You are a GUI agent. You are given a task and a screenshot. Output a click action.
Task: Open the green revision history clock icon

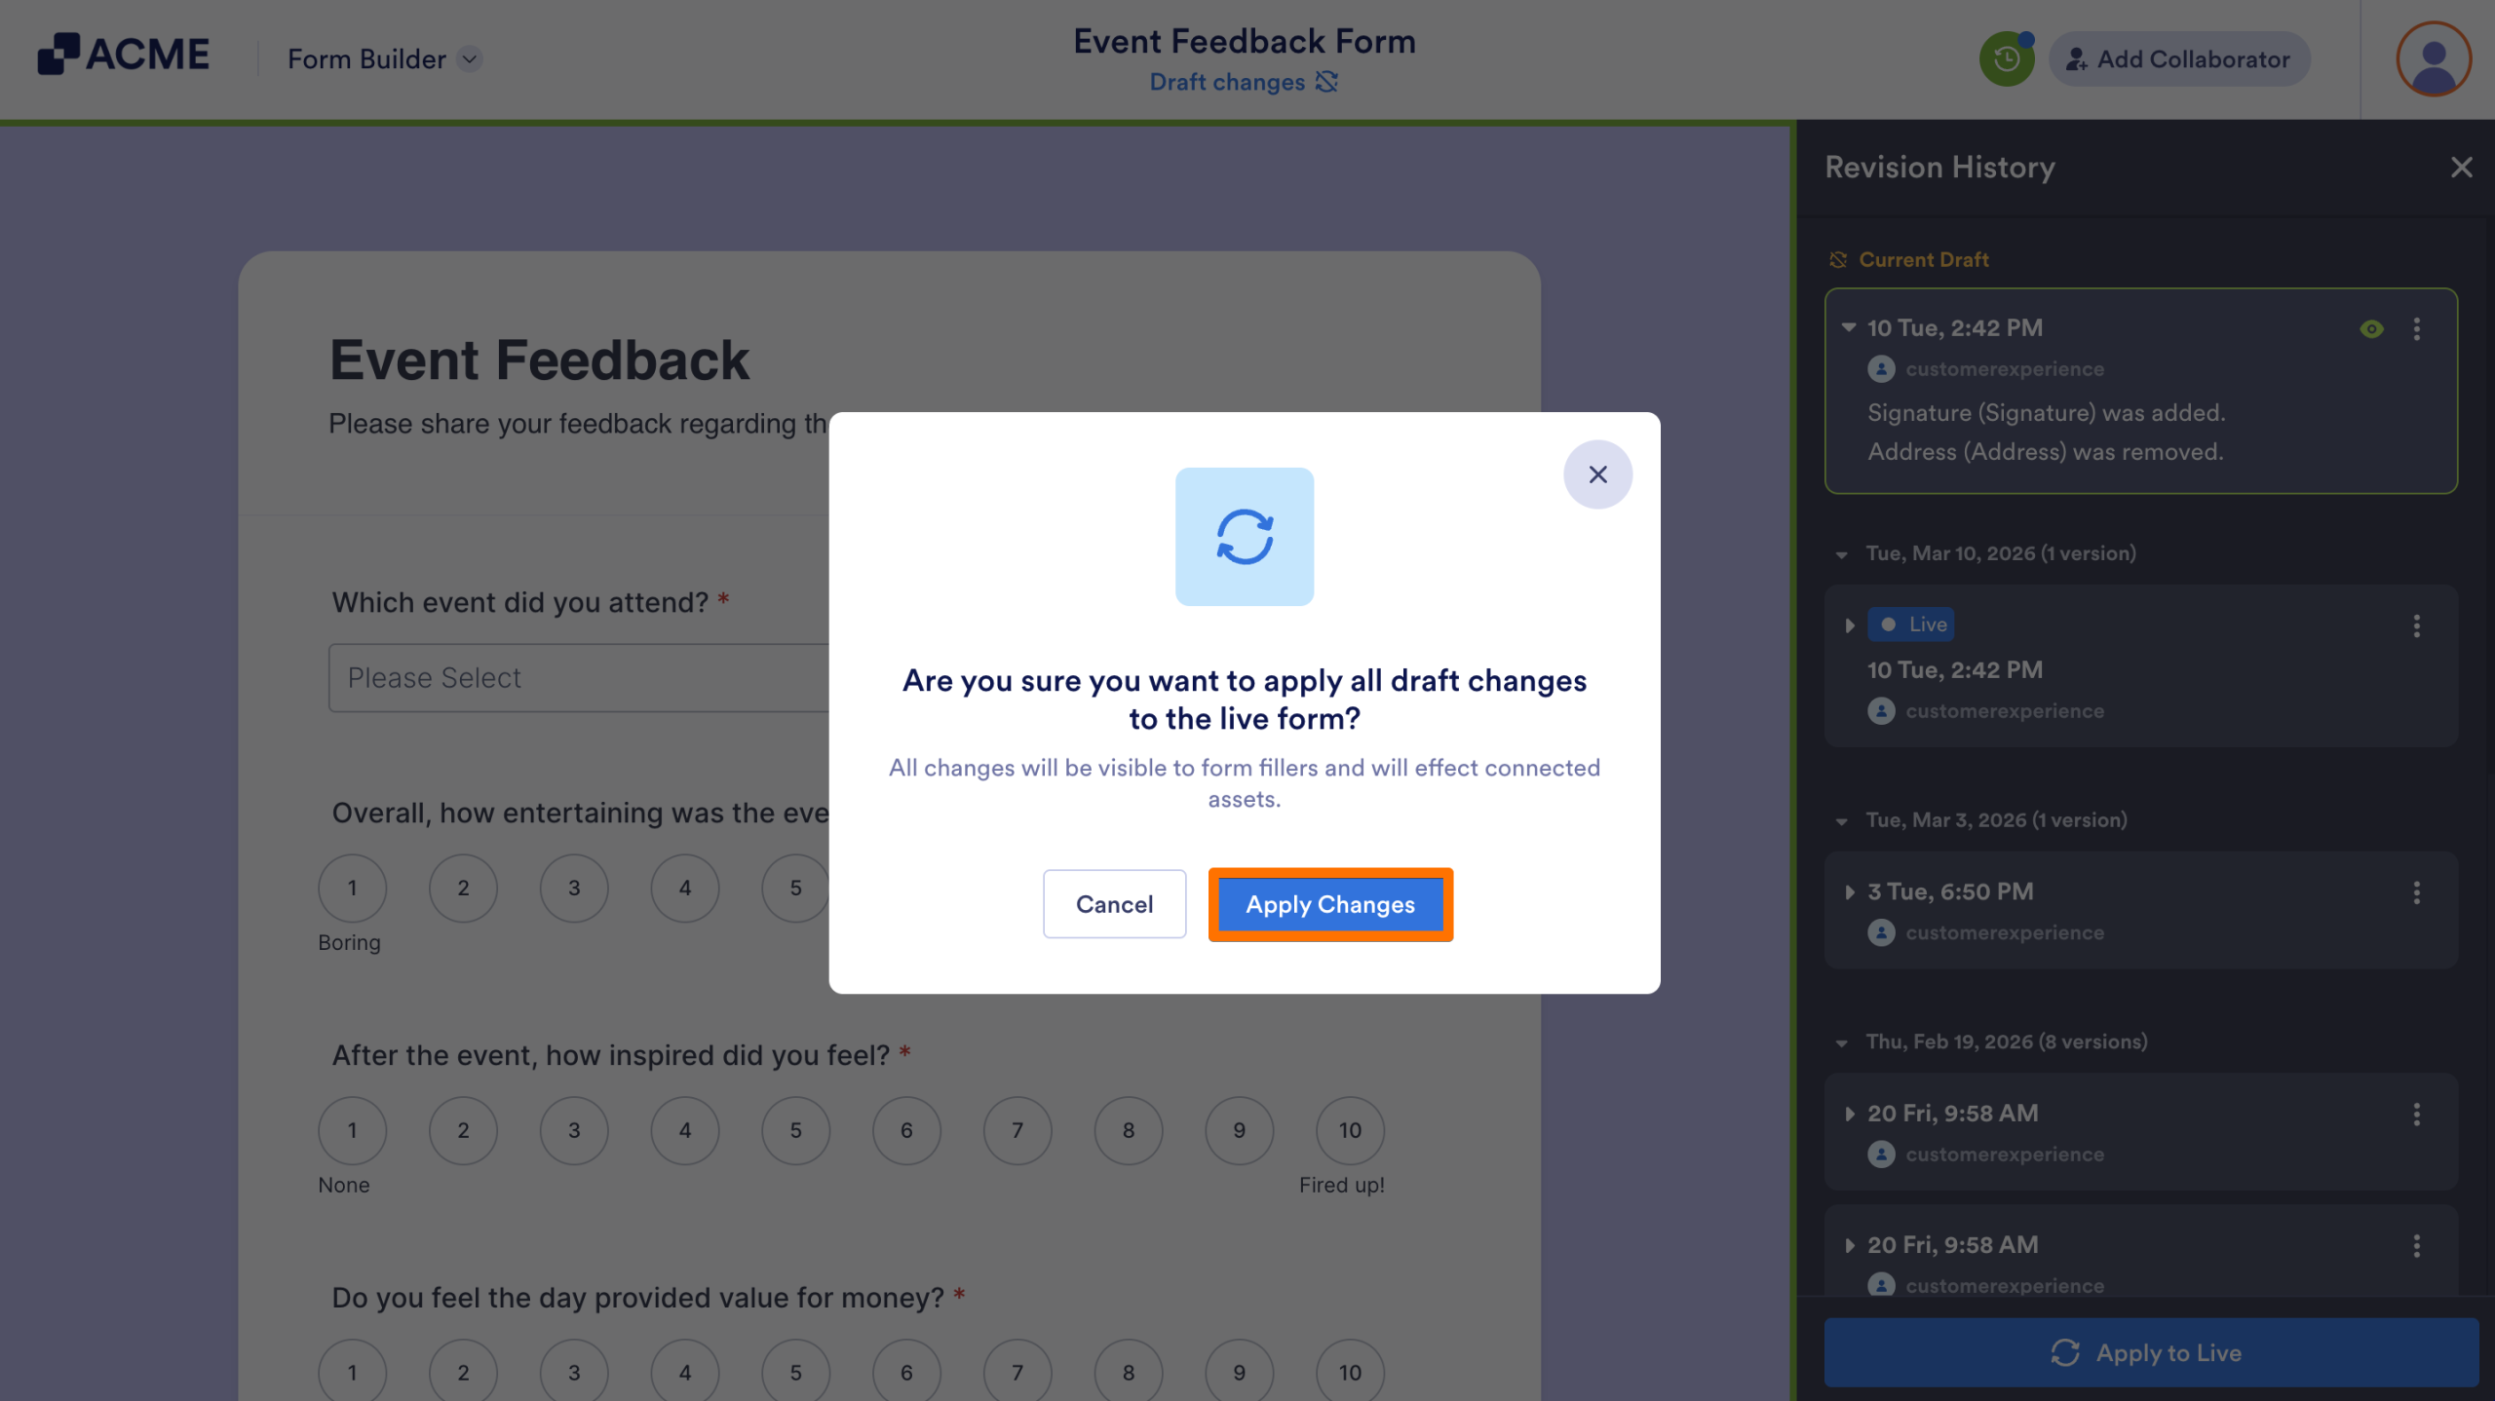(x=2007, y=58)
